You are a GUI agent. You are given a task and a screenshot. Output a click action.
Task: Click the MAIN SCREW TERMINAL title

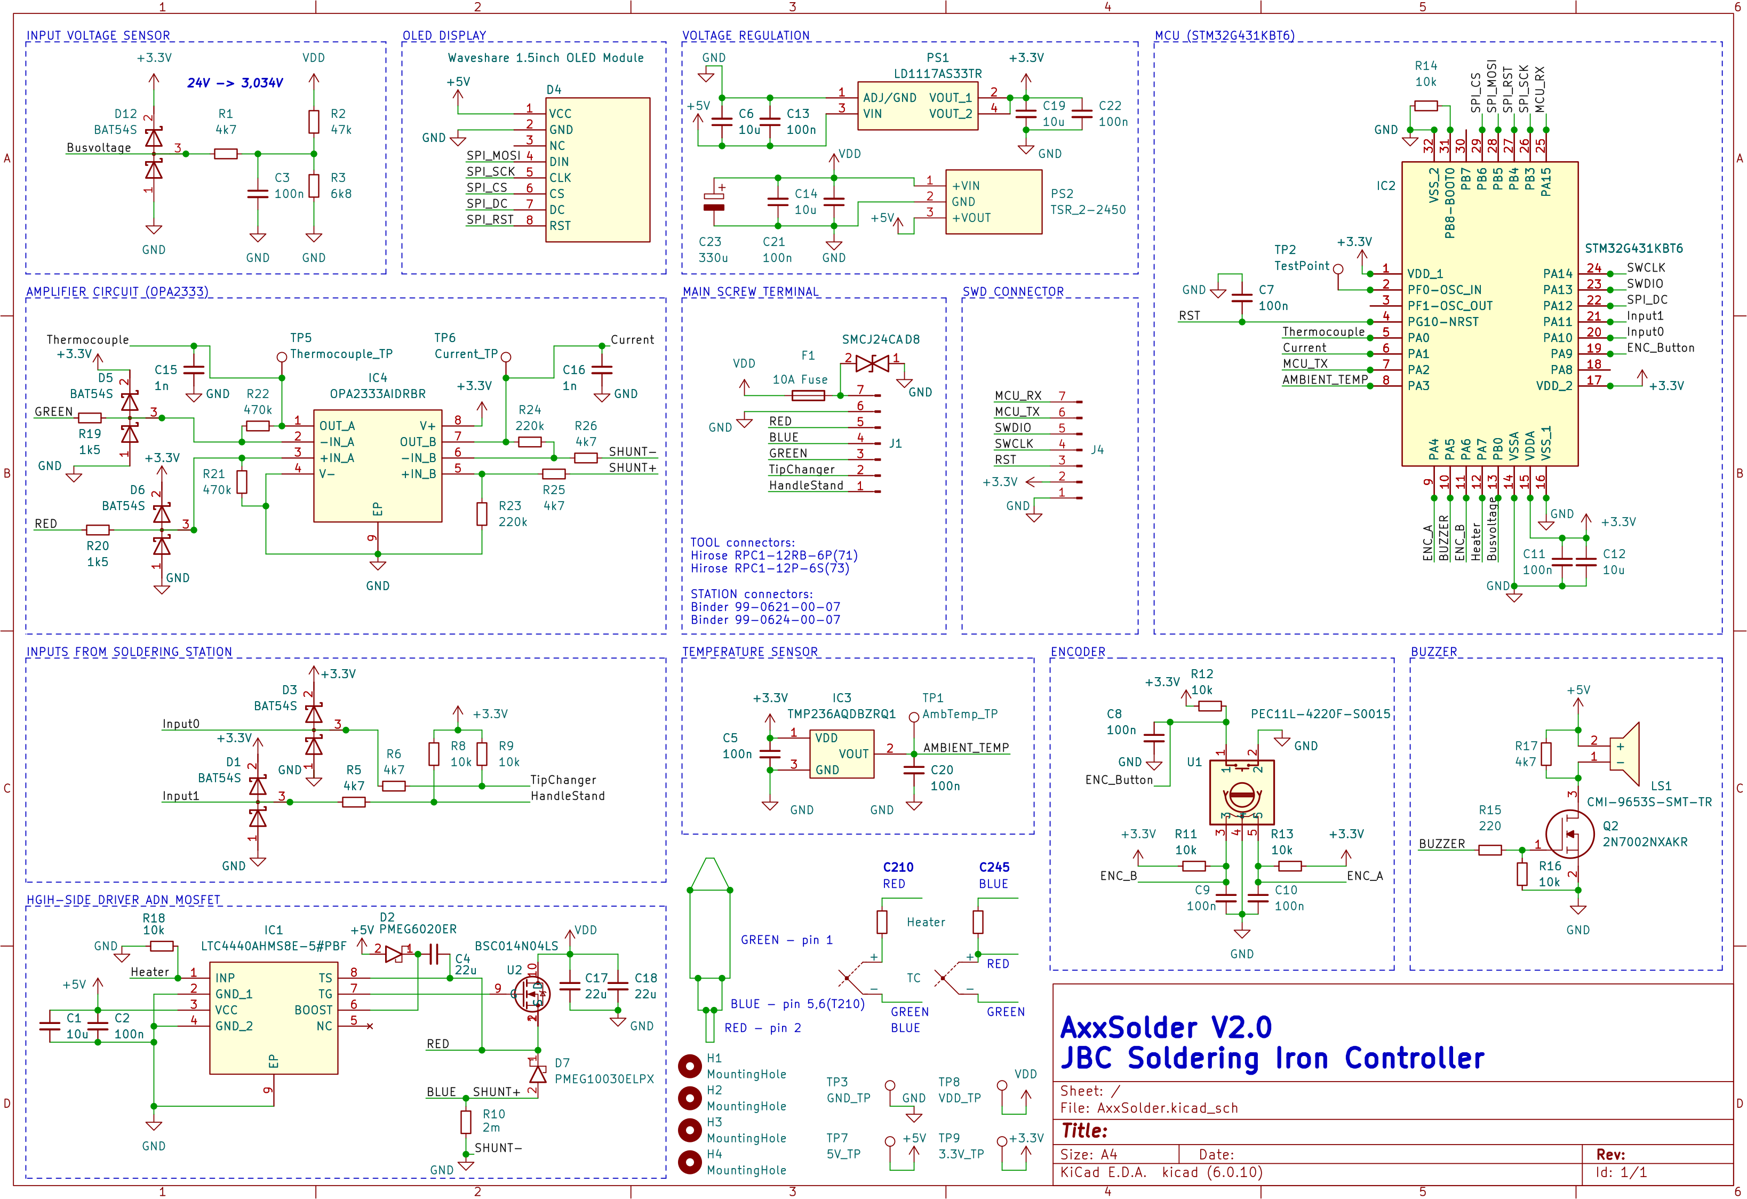(x=750, y=292)
